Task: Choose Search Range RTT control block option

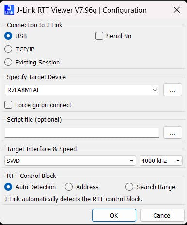Action: click(x=129, y=187)
